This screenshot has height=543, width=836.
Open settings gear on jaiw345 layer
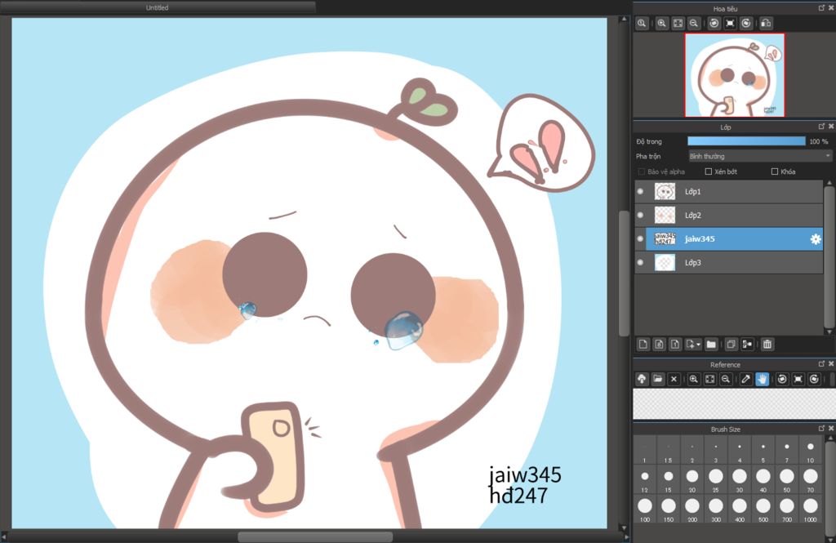pos(815,239)
